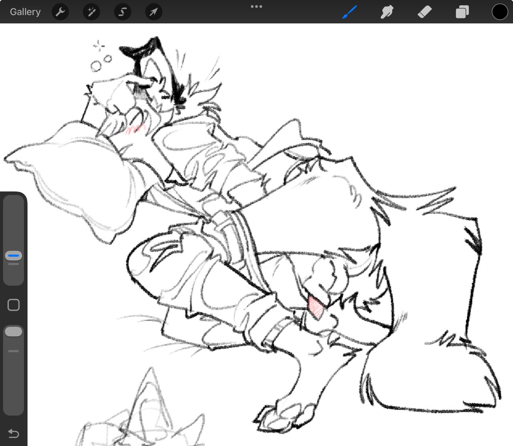Click the notch mark below the brush size handle

point(14,264)
